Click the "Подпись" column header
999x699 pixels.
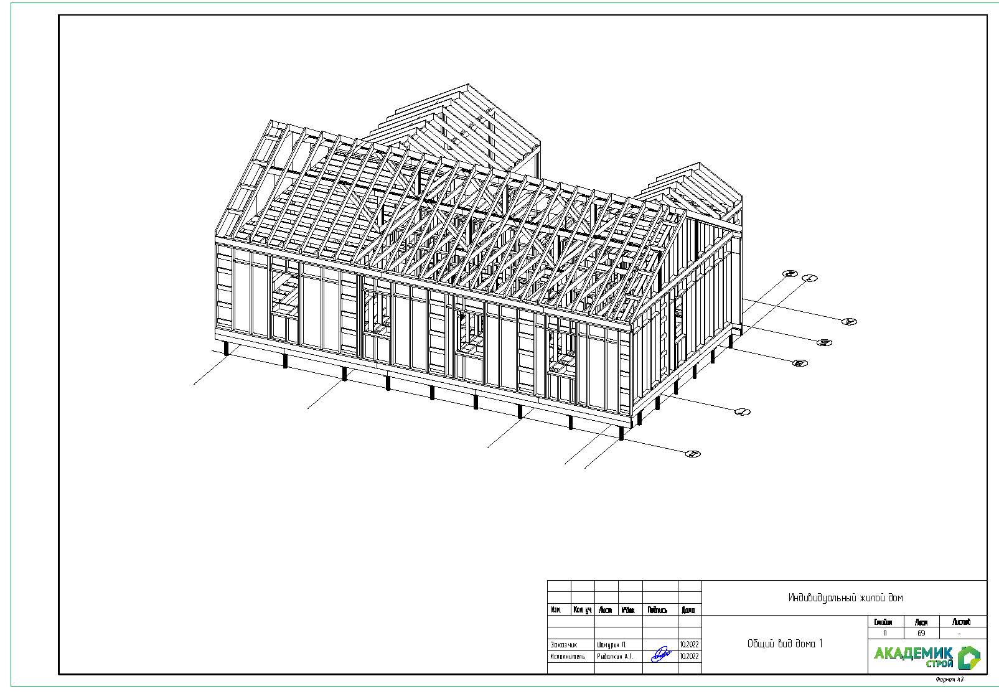coord(657,611)
